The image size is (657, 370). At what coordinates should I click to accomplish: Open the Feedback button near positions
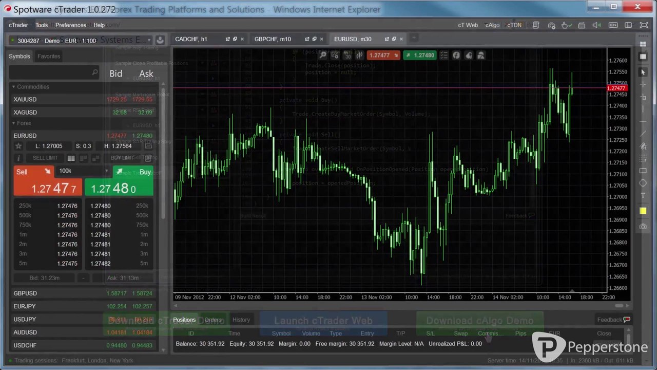613,320
